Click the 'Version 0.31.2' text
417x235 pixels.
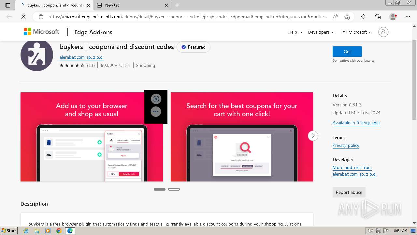tap(347, 105)
